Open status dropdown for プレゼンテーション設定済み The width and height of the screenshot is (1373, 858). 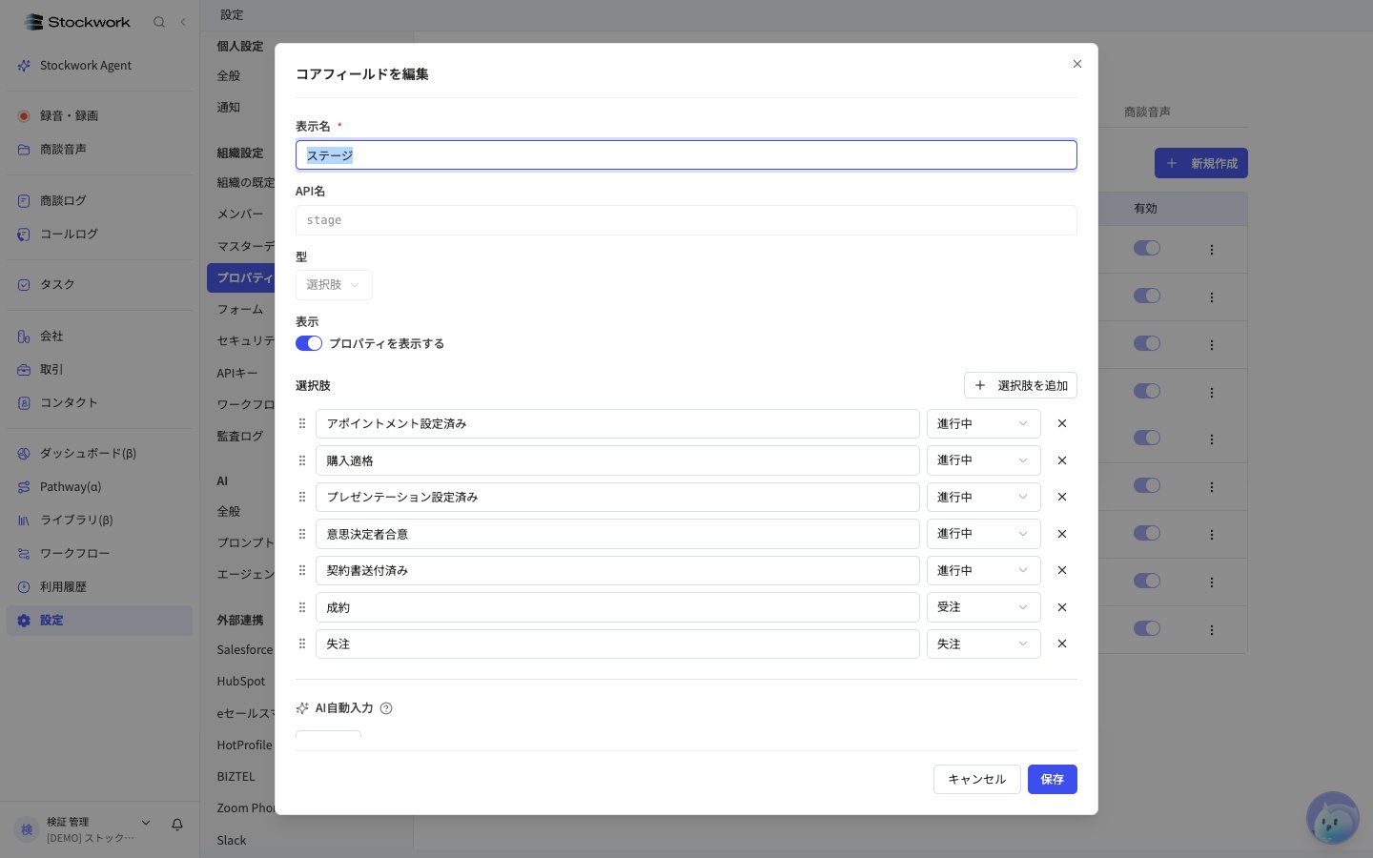click(x=983, y=497)
